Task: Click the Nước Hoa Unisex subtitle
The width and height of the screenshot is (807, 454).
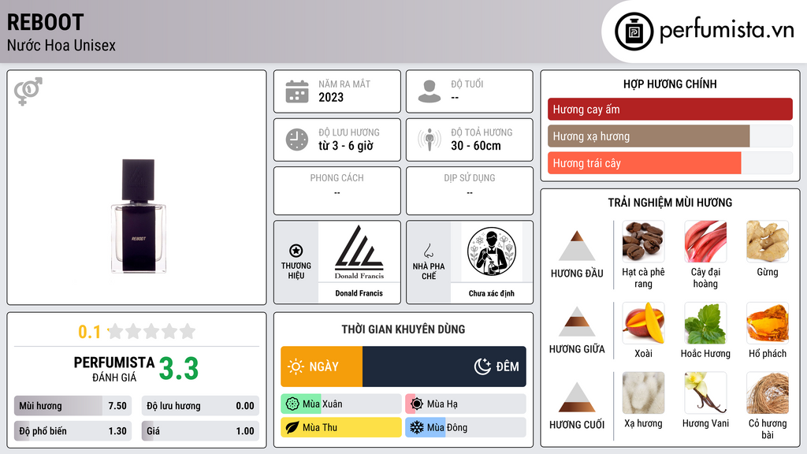Action: [x=61, y=45]
